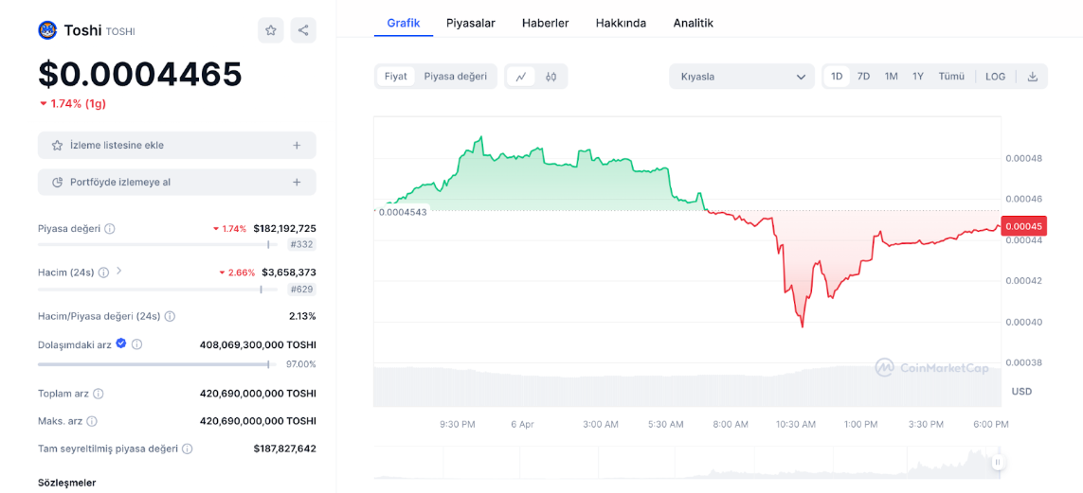Select the line chart view icon

[x=521, y=77]
